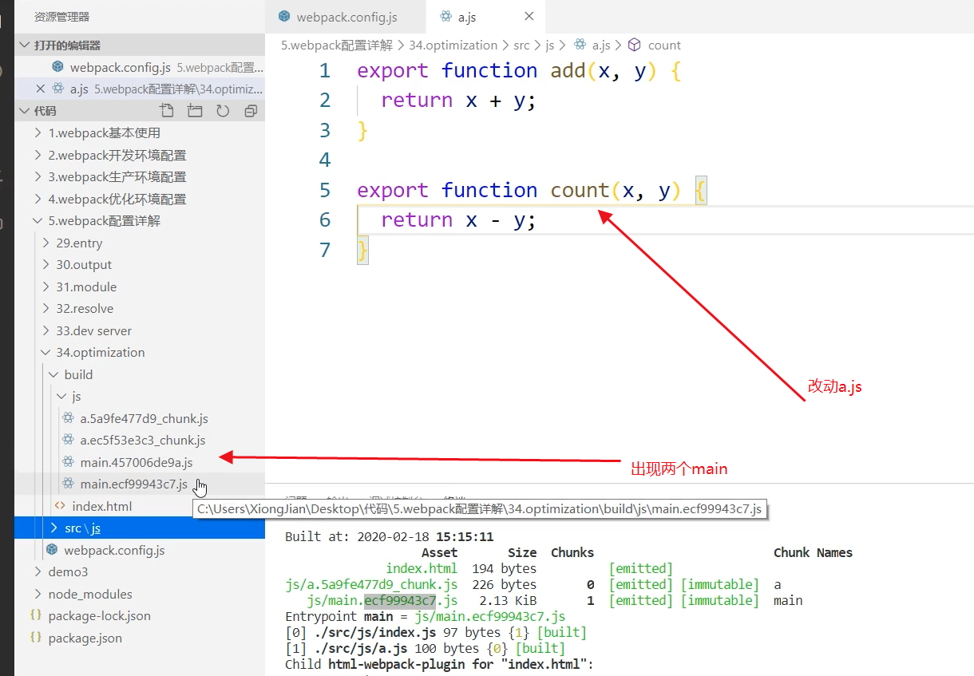Click the 资源管理器 panel title
Screen dimensions: 974x676
pyautogui.click(x=61, y=17)
